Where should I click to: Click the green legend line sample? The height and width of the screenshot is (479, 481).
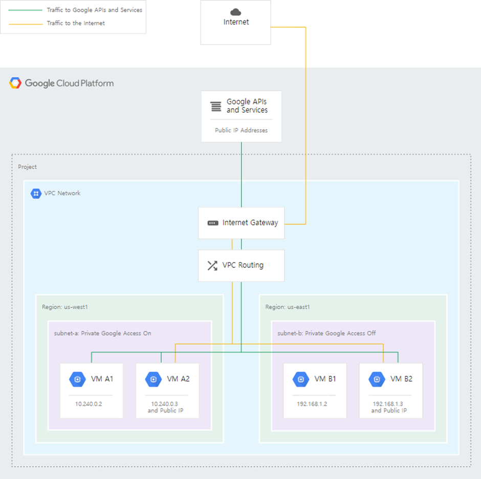pyautogui.click(x=26, y=10)
